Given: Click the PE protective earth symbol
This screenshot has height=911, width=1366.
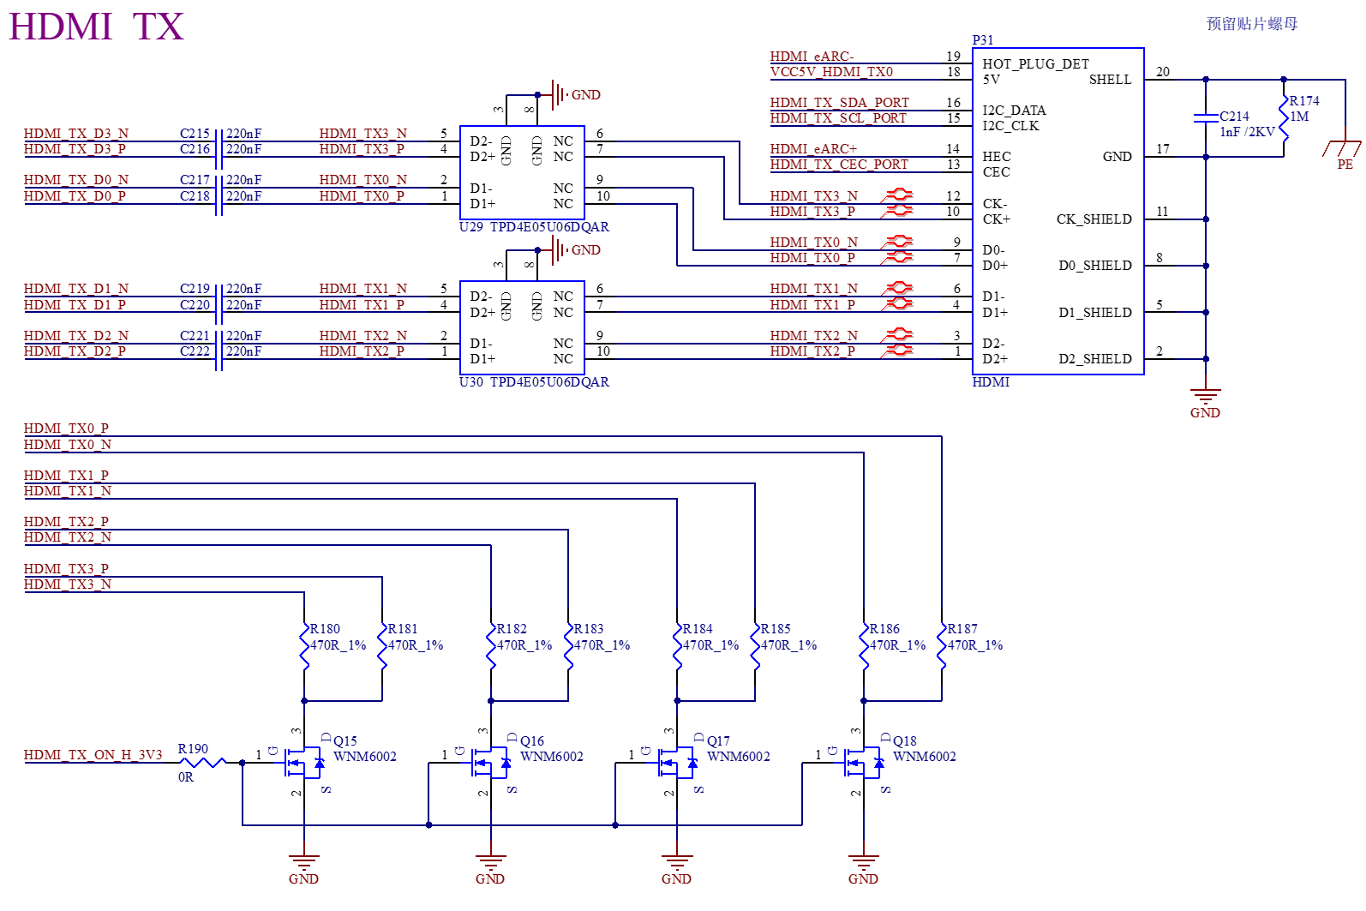Looking at the screenshot, I should (x=1344, y=151).
